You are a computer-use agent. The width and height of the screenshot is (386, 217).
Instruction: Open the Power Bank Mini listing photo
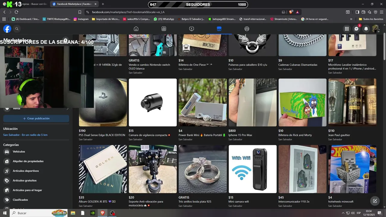pyautogui.click(x=203, y=102)
